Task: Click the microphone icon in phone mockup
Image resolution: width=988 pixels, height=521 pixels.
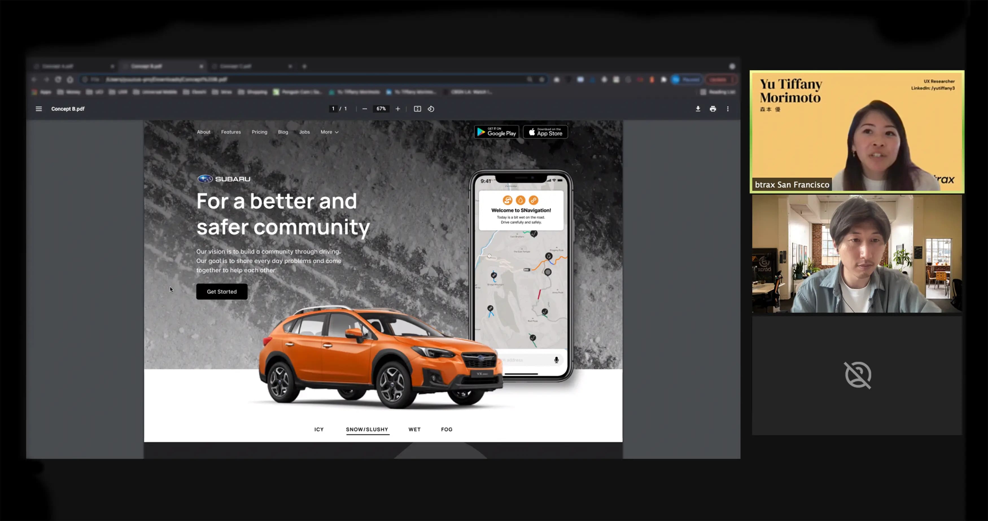Action: pyautogui.click(x=556, y=360)
